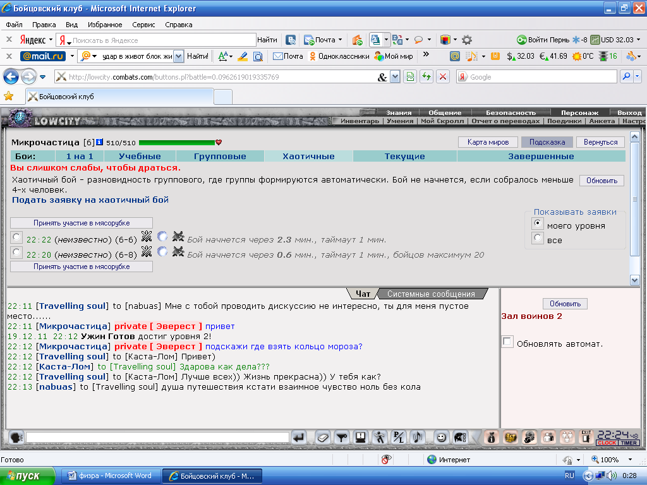Click the Пуск start button
The height and width of the screenshot is (485, 647).
(x=27, y=476)
